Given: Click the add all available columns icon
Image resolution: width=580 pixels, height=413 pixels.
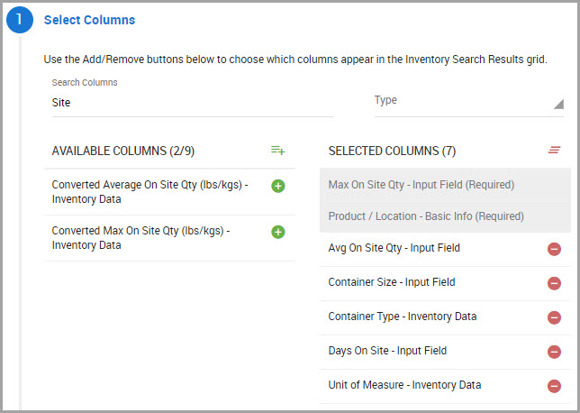Looking at the screenshot, I should click(278, 150).
